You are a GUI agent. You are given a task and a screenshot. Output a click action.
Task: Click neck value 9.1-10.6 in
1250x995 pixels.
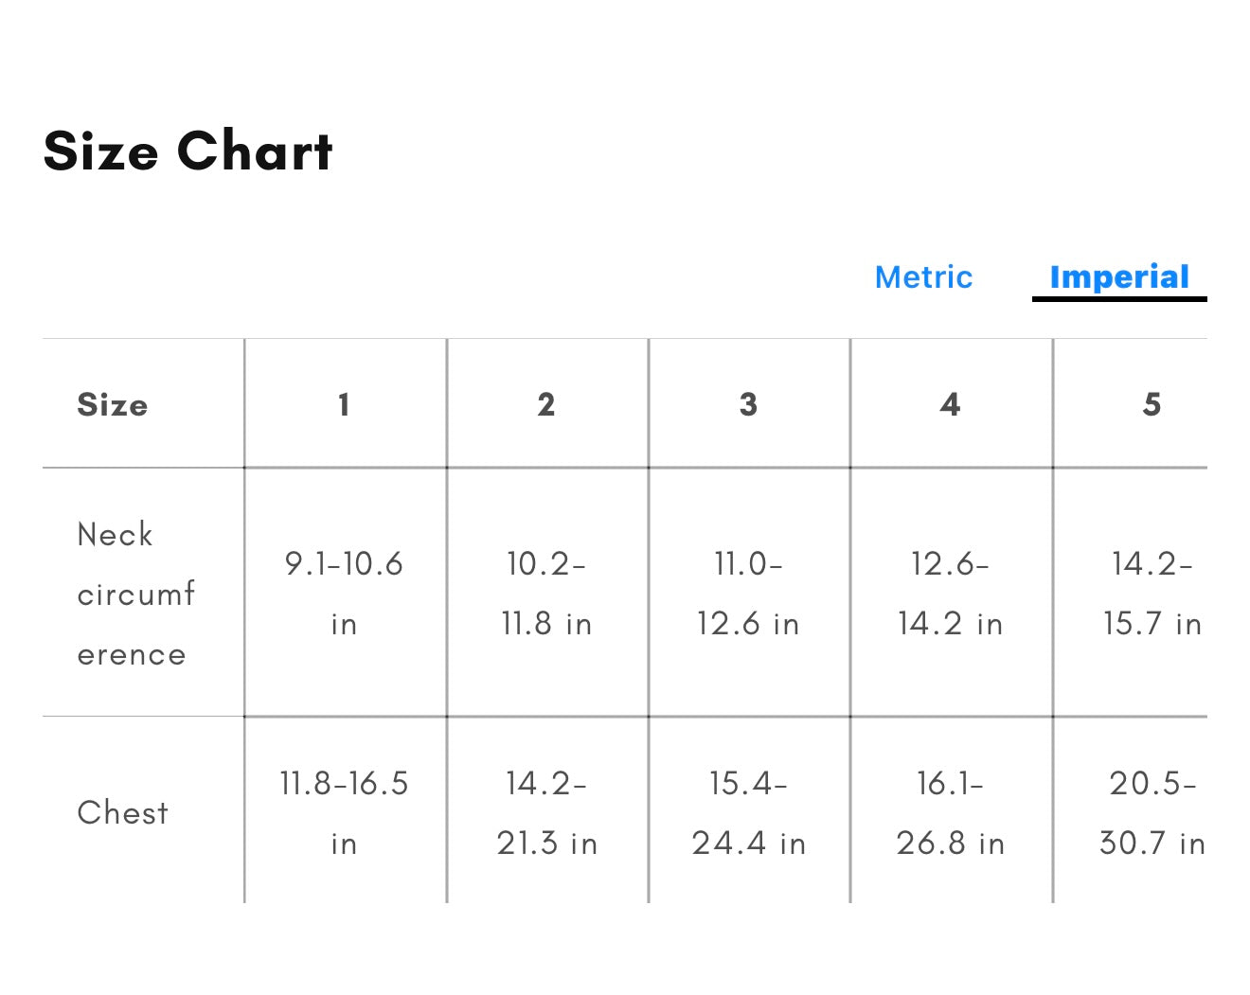click(345, 594)
